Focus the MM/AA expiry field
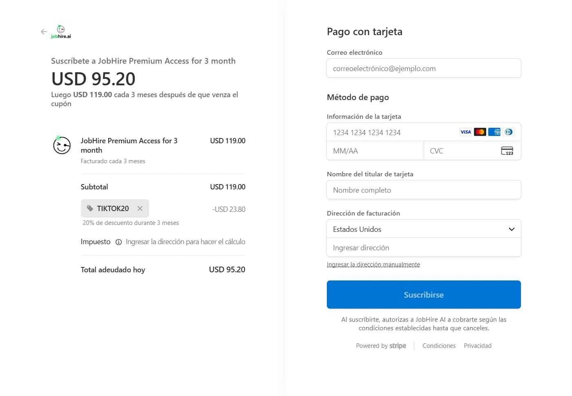The width and height of the screenshot is (572, 396). tap(375, 151)
